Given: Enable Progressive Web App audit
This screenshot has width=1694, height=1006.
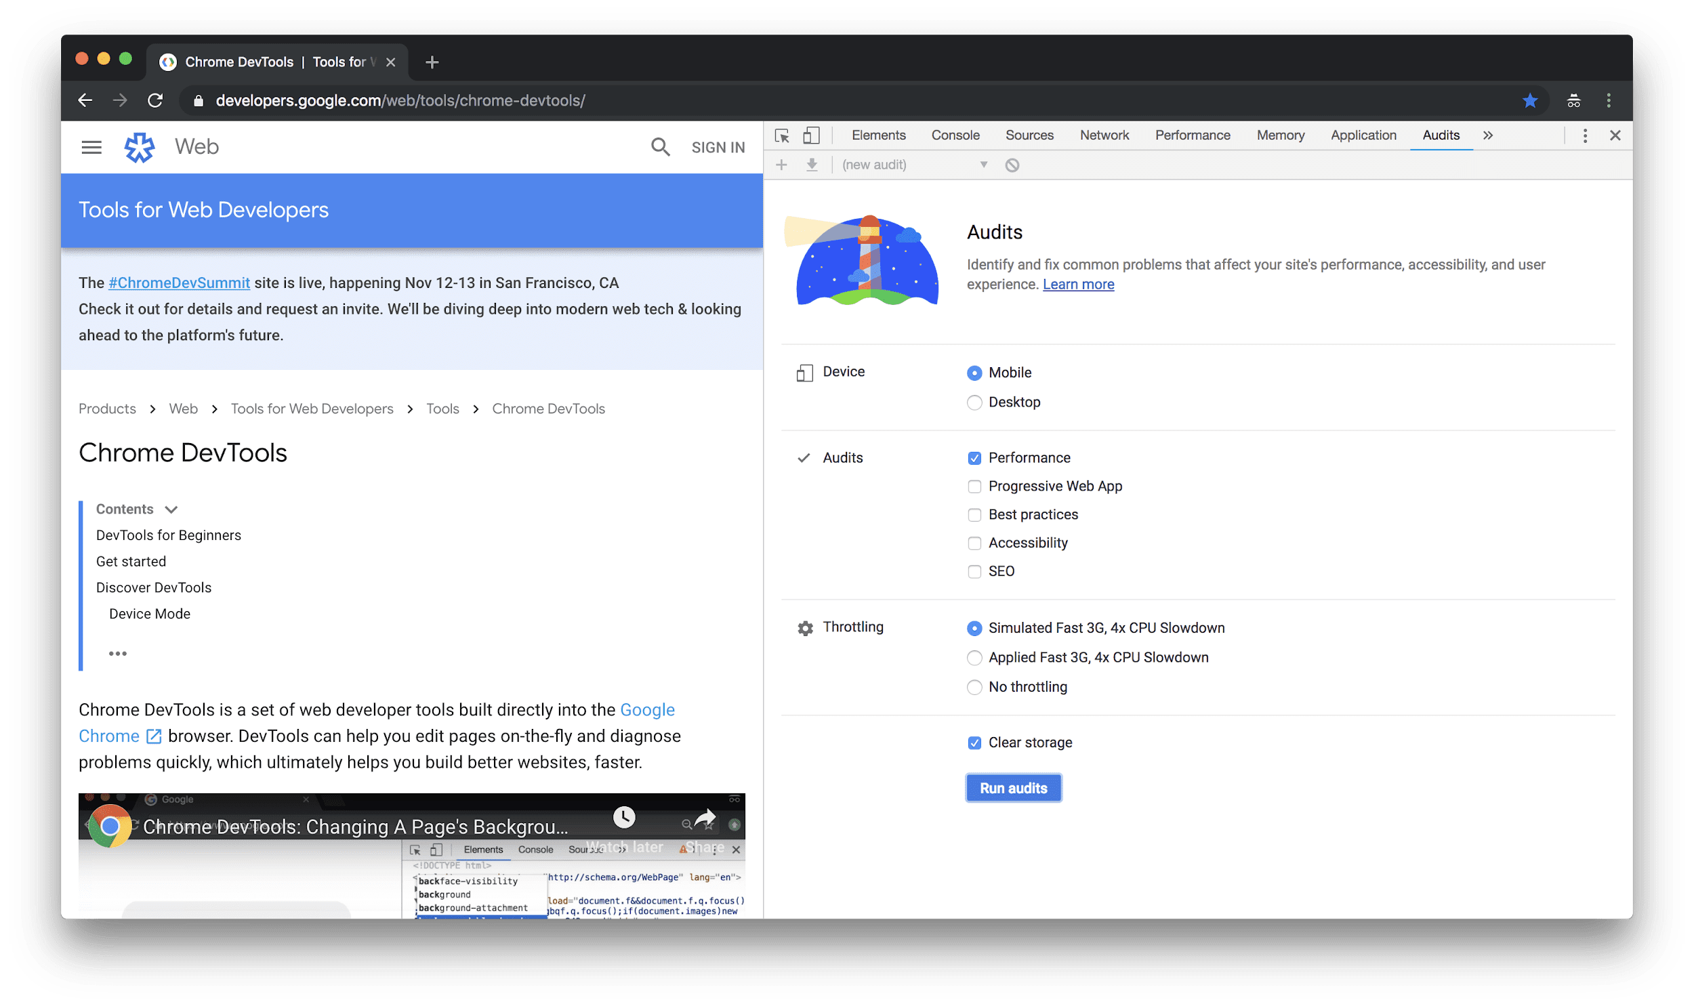Looking at the screenshot, I should coord(974,486).
